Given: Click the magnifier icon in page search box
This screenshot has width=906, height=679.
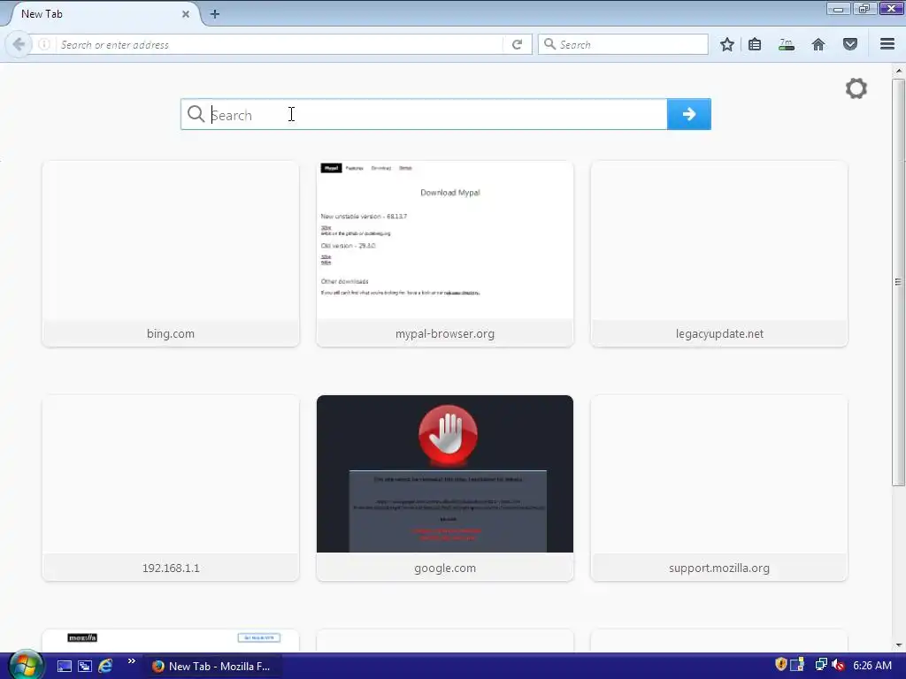Looking at the screenshot, I should pyautogui.click(x=196, y=114).
